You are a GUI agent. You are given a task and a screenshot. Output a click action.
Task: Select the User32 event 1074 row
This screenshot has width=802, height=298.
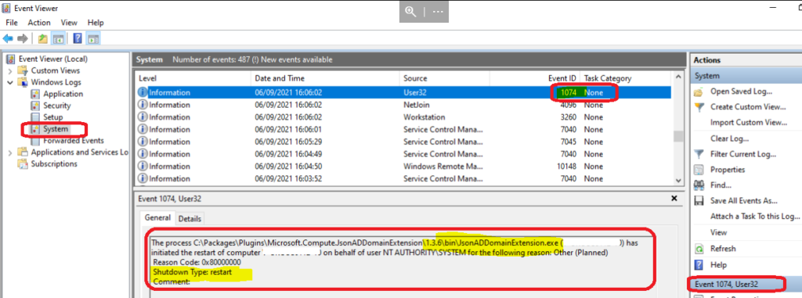403,92
